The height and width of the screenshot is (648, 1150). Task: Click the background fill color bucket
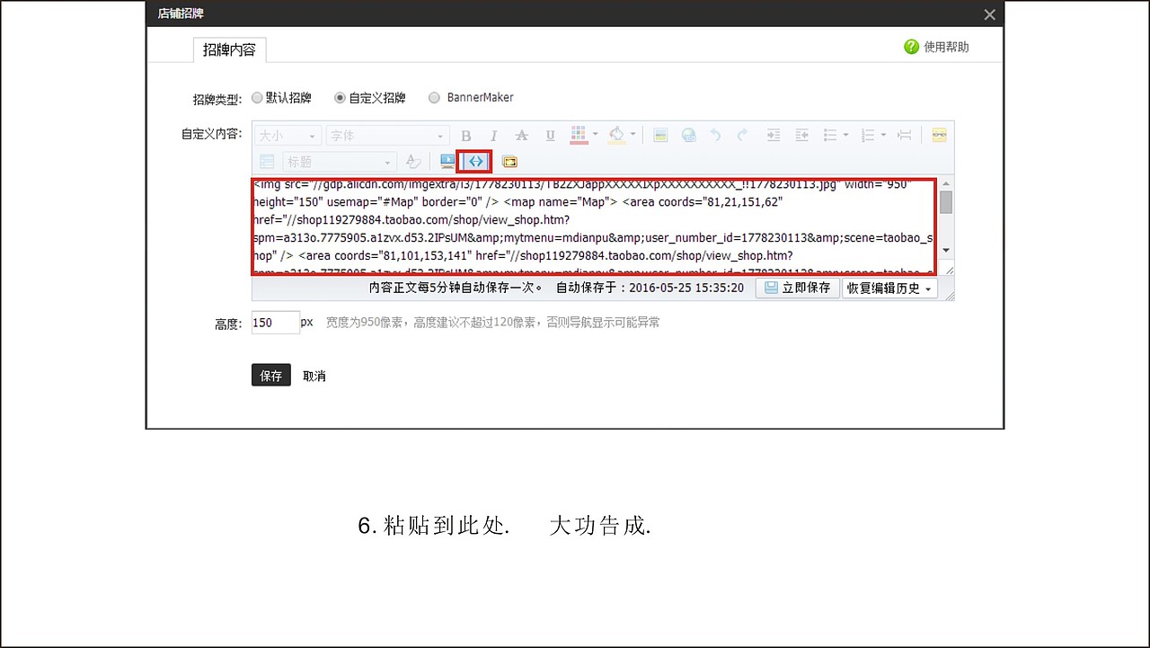click(x=616, y=135)
